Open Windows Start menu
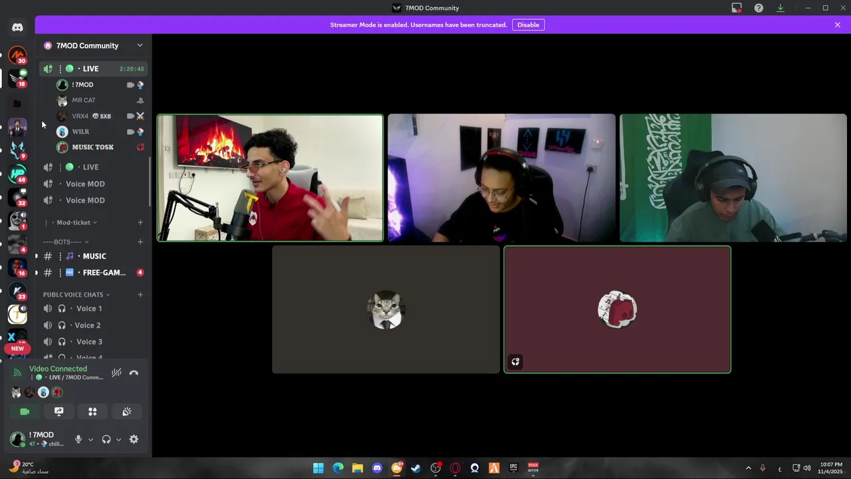The width and height of the screenshot is (851, 479). coord(318,468)
